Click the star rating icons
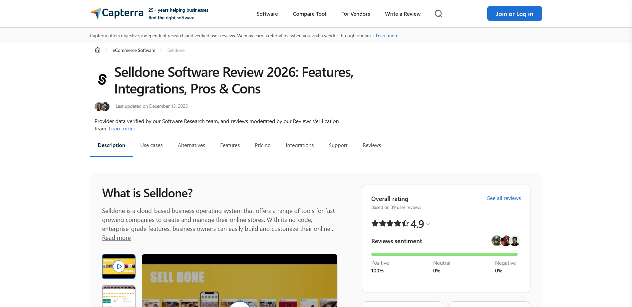 click(x=390, y=224)
